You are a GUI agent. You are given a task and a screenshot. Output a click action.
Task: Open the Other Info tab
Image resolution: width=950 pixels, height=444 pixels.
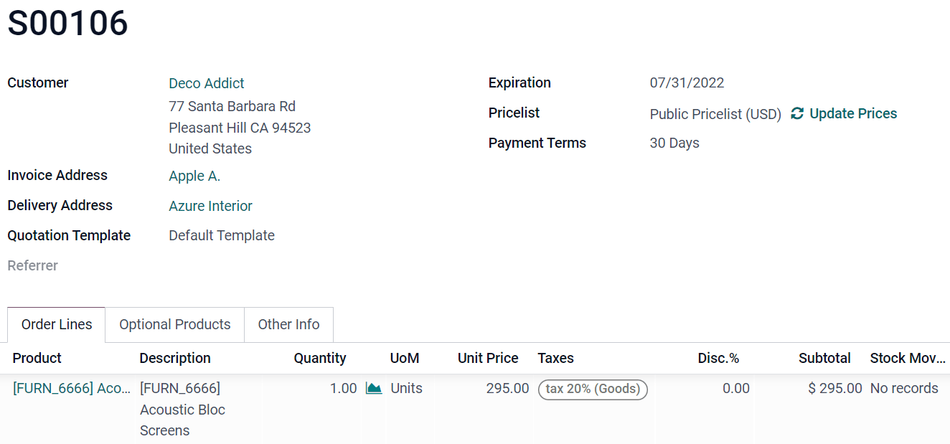288,324
